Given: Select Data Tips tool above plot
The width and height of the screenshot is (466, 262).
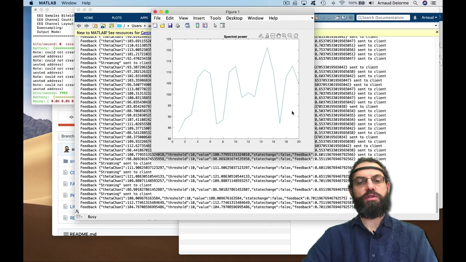Looking at the screenshot, I should tap(273, 36).
